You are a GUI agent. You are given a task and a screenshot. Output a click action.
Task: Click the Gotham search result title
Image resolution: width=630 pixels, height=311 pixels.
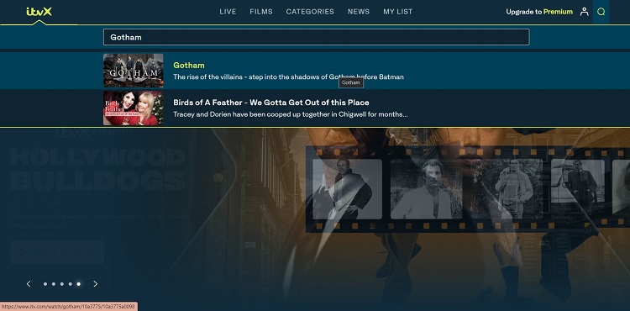189,65
